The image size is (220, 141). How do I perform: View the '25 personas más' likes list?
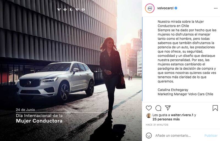[x=166, y=119]
